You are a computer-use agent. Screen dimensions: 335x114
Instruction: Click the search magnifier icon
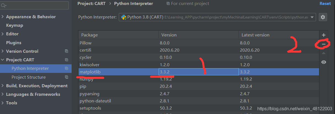[x=4, y=5]
